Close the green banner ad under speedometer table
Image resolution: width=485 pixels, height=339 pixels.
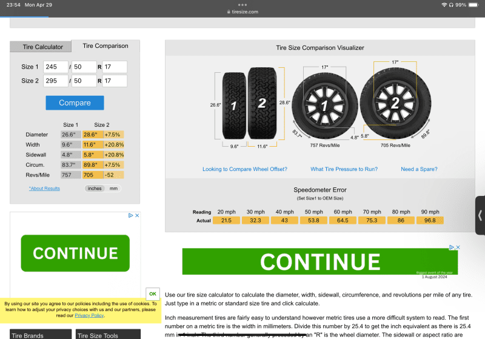click(x=458, y=247)
